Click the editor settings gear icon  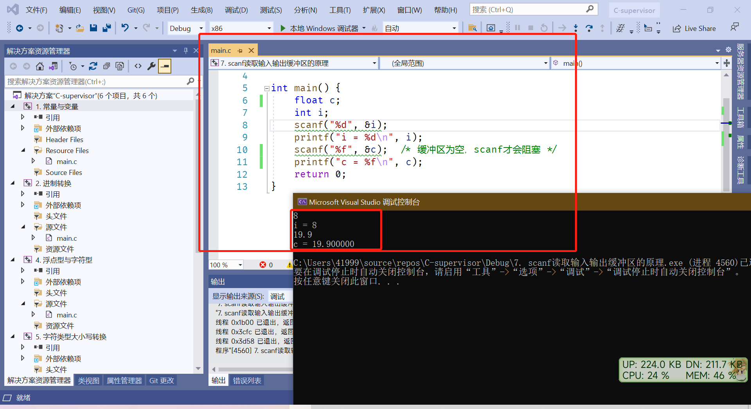pos(728,50)
